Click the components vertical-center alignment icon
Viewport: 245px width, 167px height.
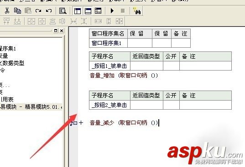[52, 21]
